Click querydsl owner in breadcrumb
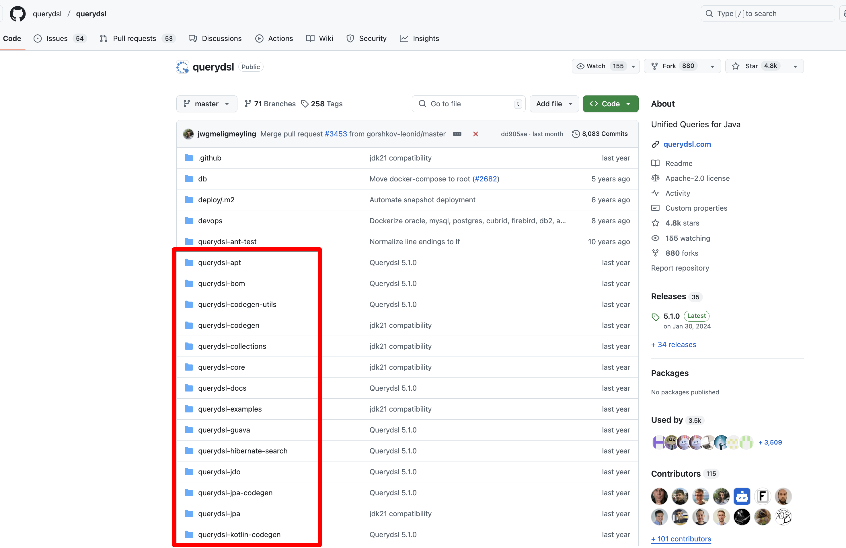 (47, 13)
